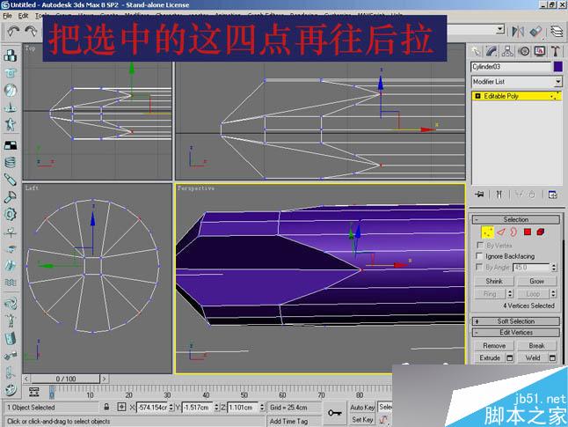Image resolution: width=568 pixels, height=427 pixels.
Task: Open Weld settings dialog box
Action: coord(552,358)
